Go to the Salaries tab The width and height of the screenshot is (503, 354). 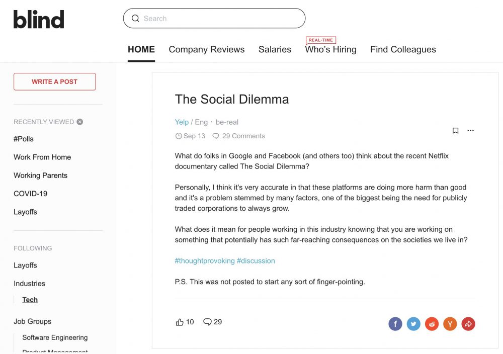[275, 49]
